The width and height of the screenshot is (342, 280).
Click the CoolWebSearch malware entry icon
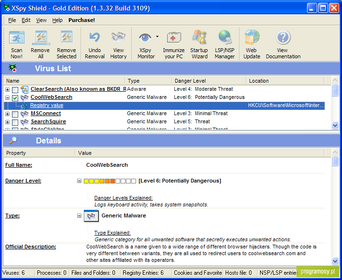pos(24,97)
